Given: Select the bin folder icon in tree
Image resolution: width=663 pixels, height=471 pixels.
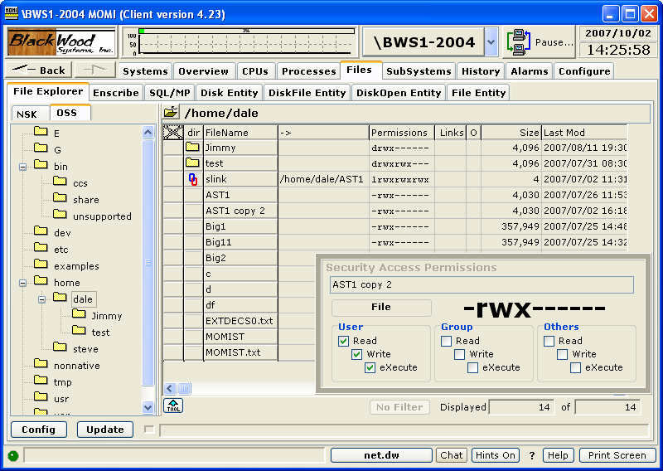Looking at the screenshot, I should click(41, 165).
